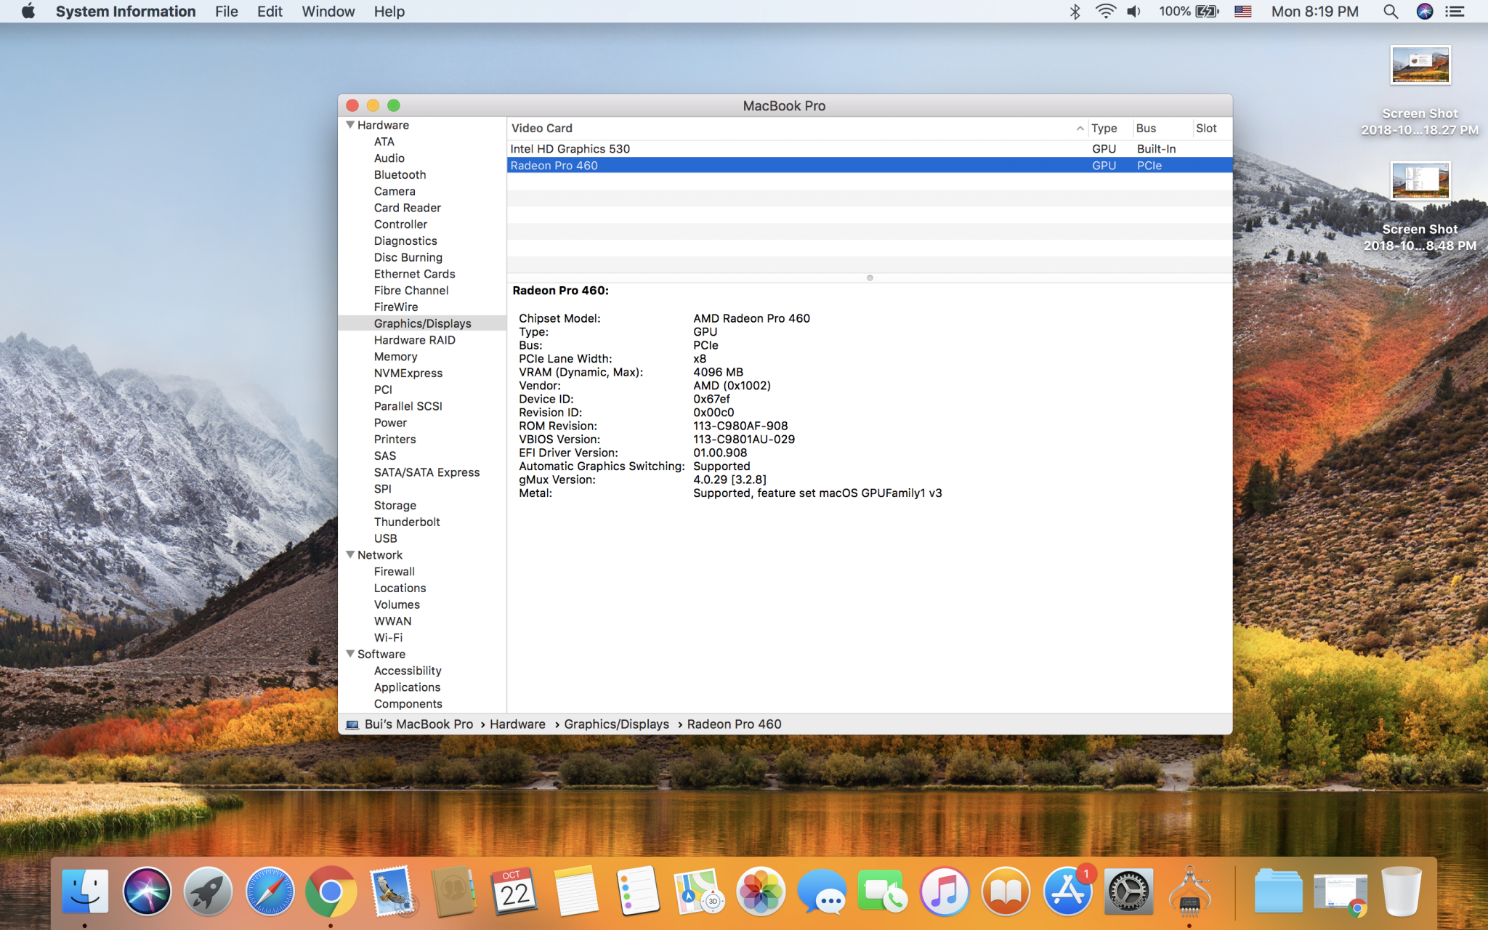The image size is (1488, 930).
Task: Click the System Information chip dock icon
Action: (1189, 891)
